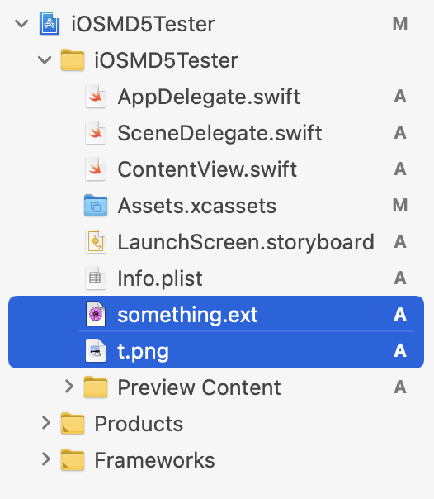Expand the Products group
This screenshot has width=434, height=499.
[46, 423]
